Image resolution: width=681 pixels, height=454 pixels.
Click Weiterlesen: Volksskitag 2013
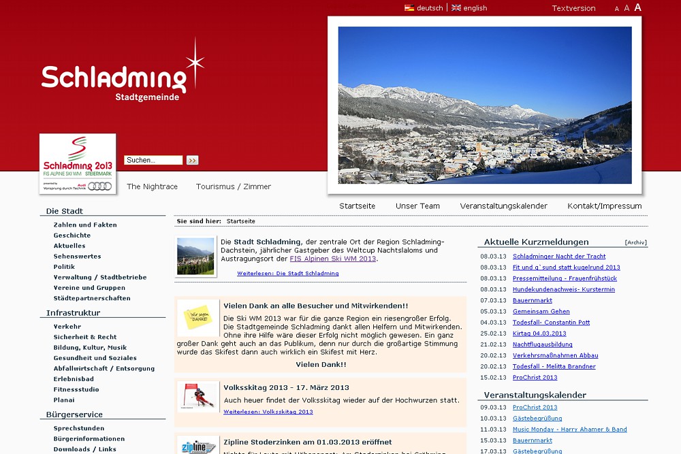pos(268,412)
